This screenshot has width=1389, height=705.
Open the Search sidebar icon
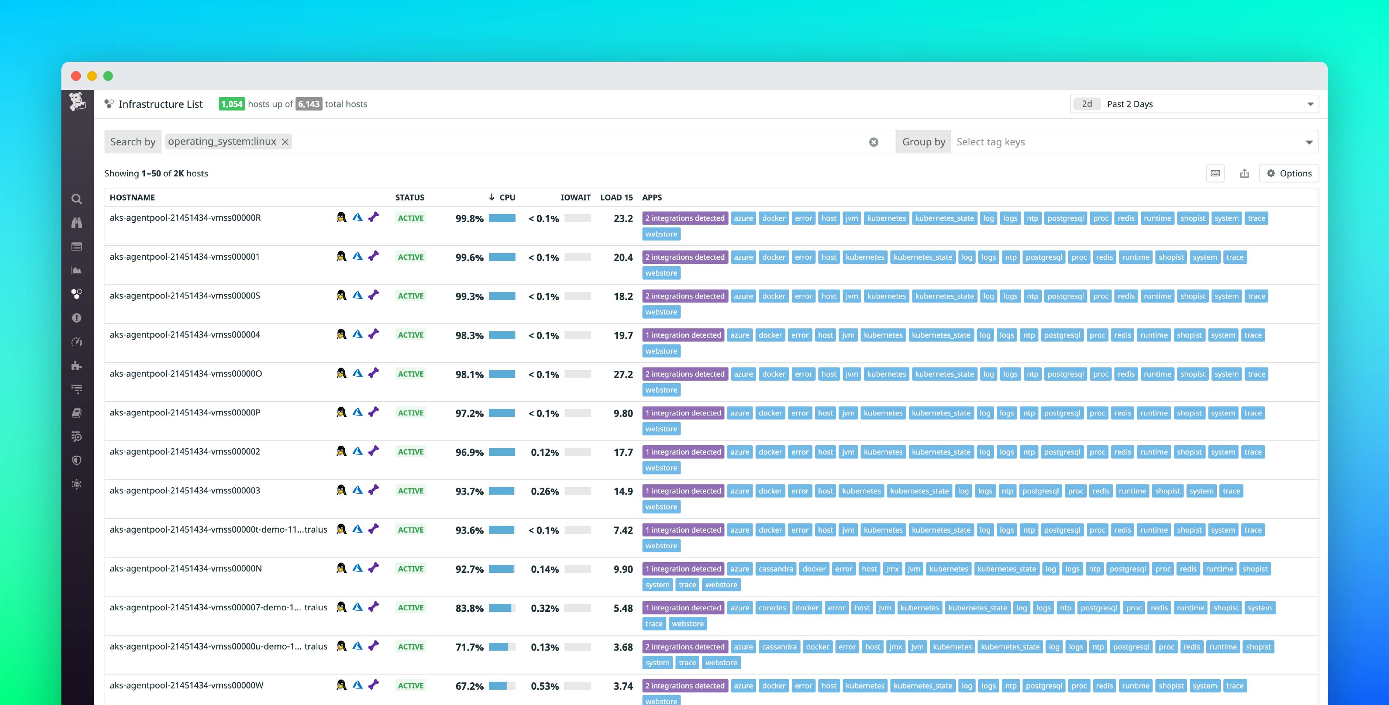pyautogui.click(x=76, y=199)
